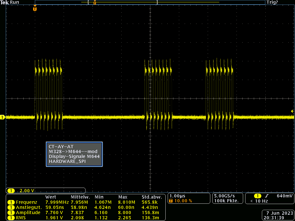
Task: Click the Display-Signale M644 annotation line
Action: (74, 156)
